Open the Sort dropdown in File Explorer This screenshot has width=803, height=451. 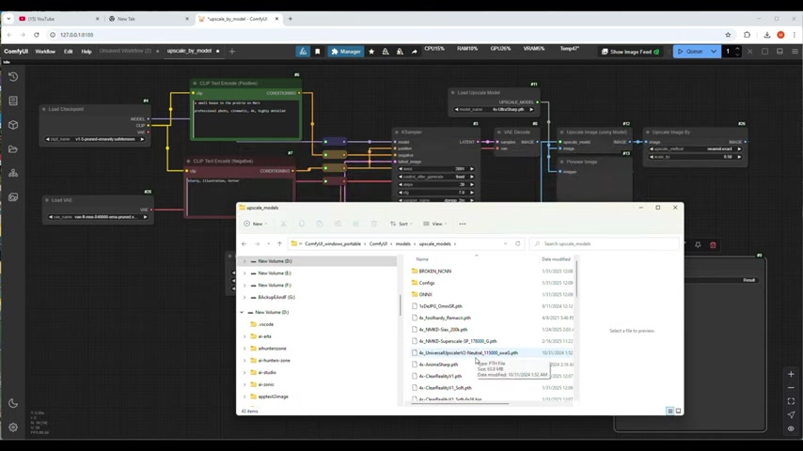click(x=400, y=224)
